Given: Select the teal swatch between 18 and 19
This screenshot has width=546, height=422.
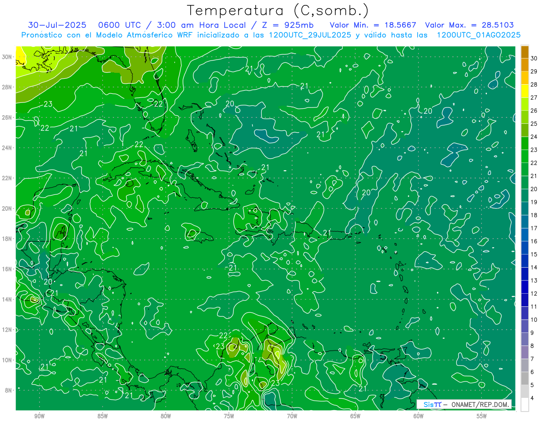Looking at the screenshot, I should click(x=525, y=208).
